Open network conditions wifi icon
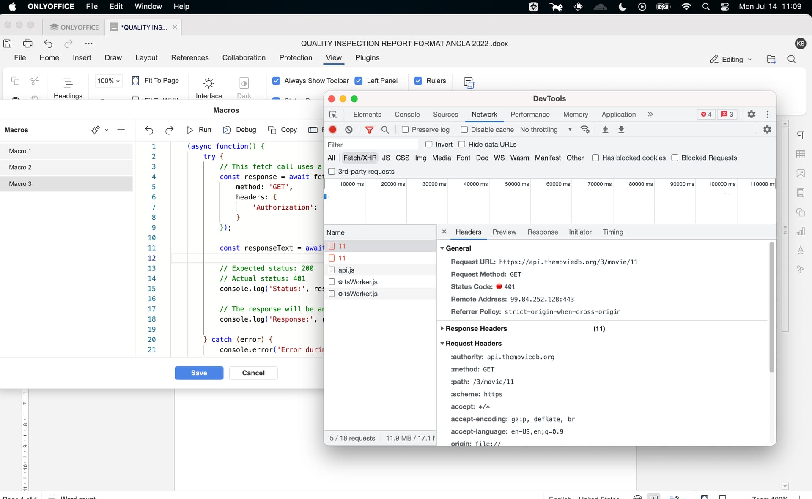Screen dimensions: 812x499 click(585, 130)
